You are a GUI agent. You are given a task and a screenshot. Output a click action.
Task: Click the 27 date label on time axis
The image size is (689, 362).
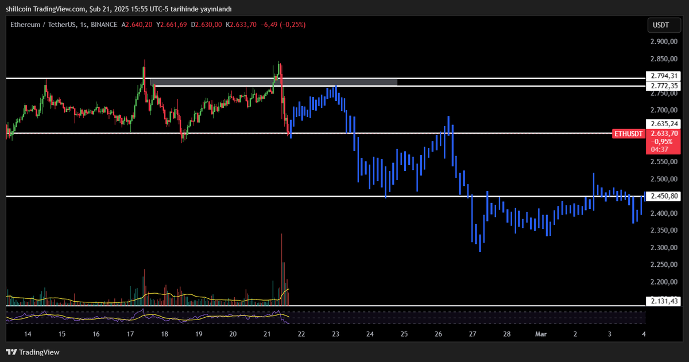473,334
